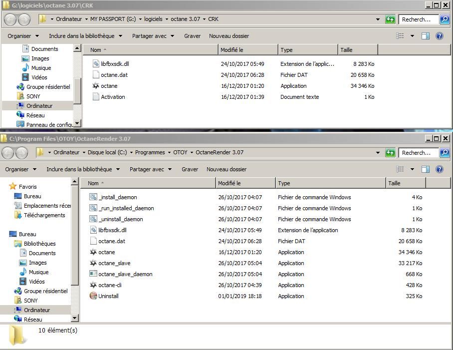Select libfbxsdk.dll icon in CRK window
Viewport: 453px width, 350px height.
click(x=96, y=64)
